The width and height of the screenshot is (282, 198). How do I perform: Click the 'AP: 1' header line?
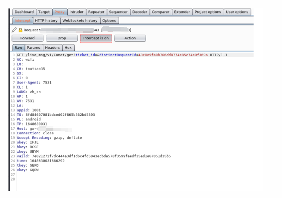click(22, 96)
